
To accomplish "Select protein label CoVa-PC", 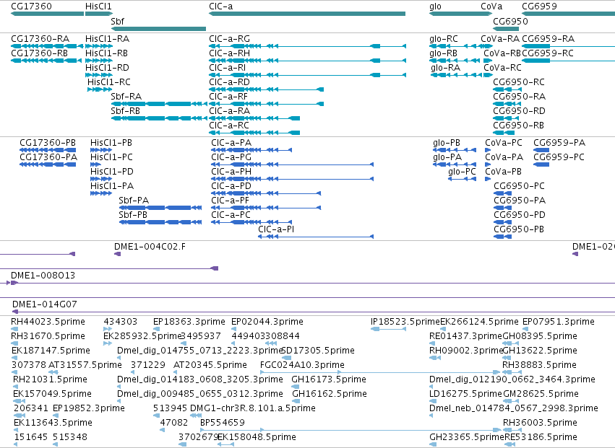I will pos(504,143).
